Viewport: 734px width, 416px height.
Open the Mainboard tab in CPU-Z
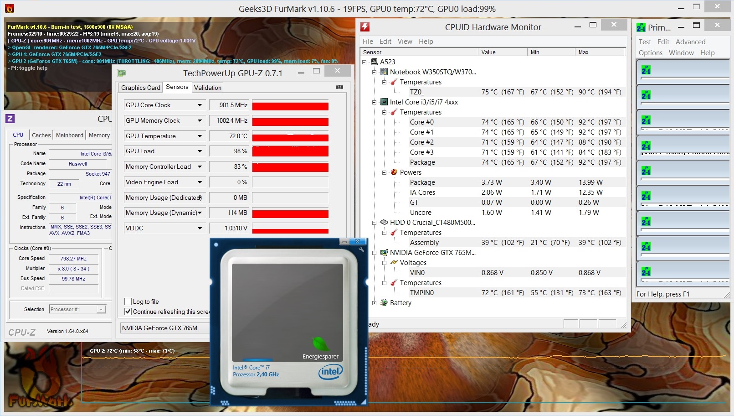coord(70,135)
